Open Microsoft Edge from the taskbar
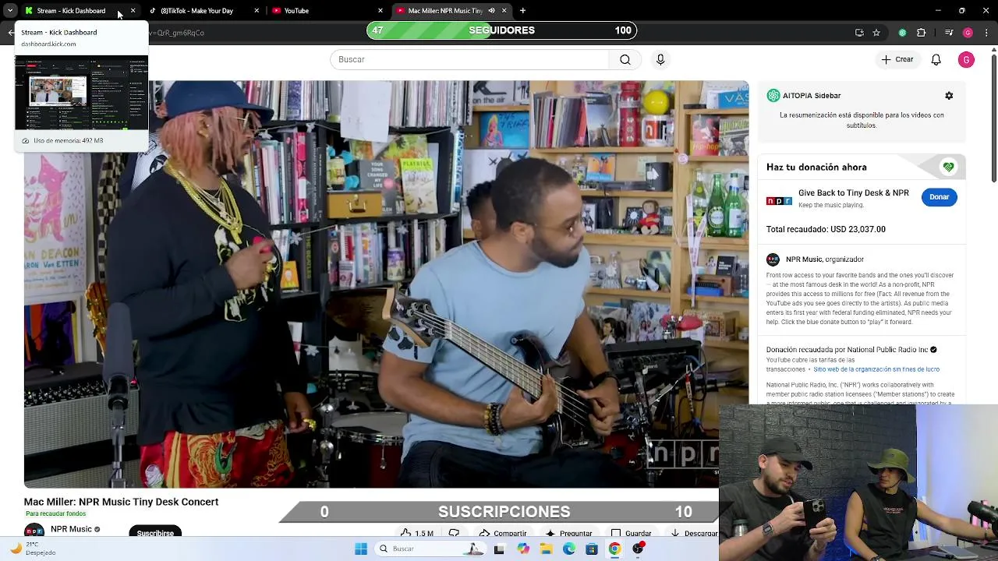The width and height of the screenshot is (998, 561). pos(569,549)
